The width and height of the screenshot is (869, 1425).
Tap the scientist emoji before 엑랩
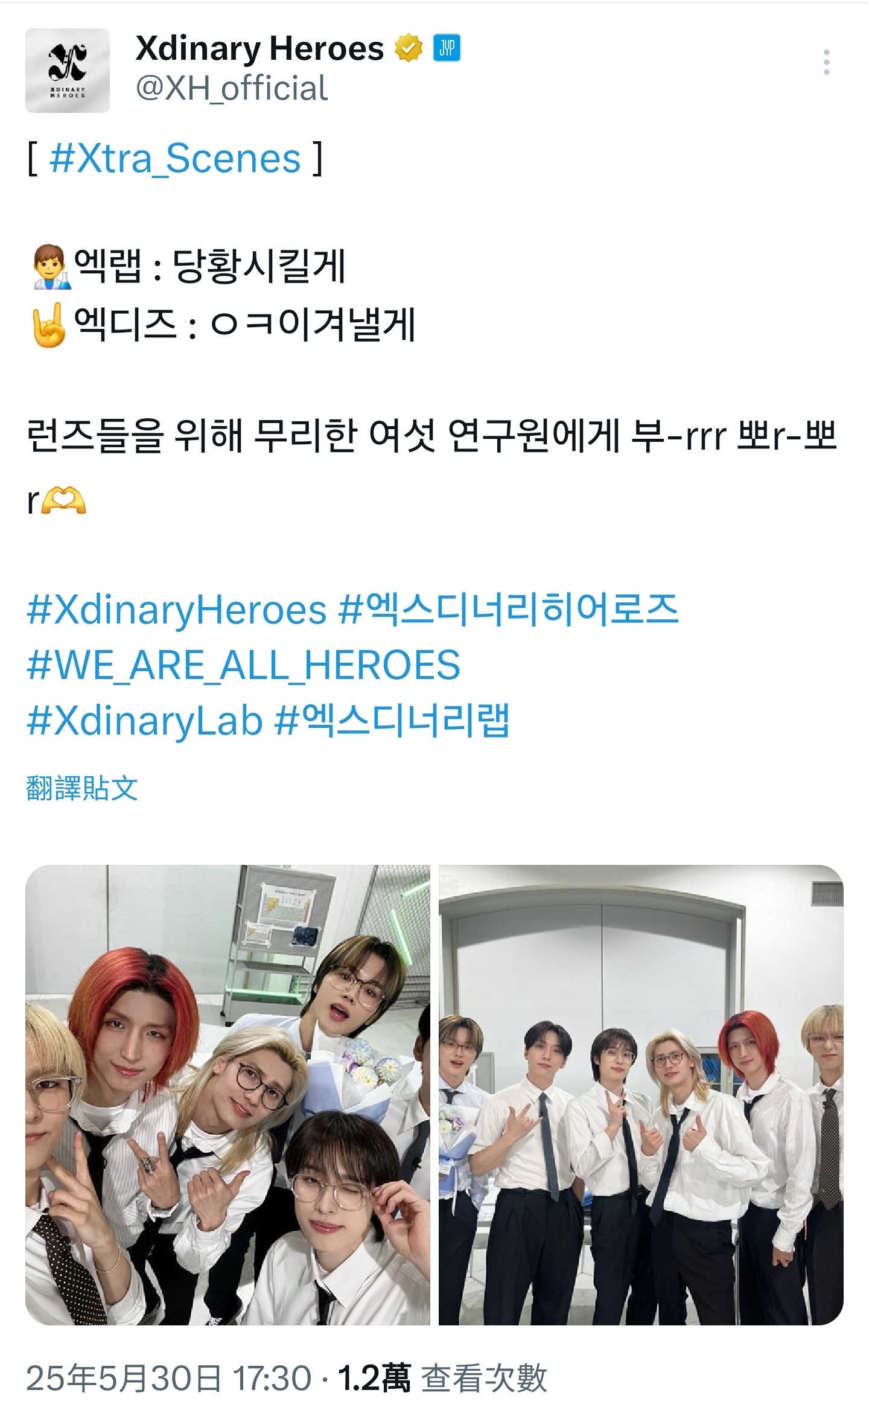[51, 266]
